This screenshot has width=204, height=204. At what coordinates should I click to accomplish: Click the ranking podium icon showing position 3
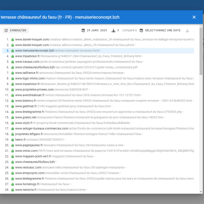(113, 31)
